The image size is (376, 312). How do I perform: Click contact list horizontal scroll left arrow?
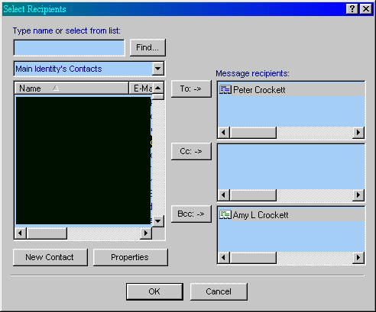click(21, 233)
